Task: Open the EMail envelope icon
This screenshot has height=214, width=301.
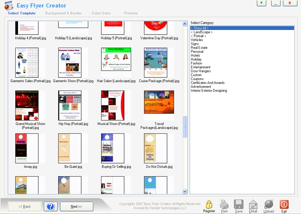Action: click(x=253, y=204)
